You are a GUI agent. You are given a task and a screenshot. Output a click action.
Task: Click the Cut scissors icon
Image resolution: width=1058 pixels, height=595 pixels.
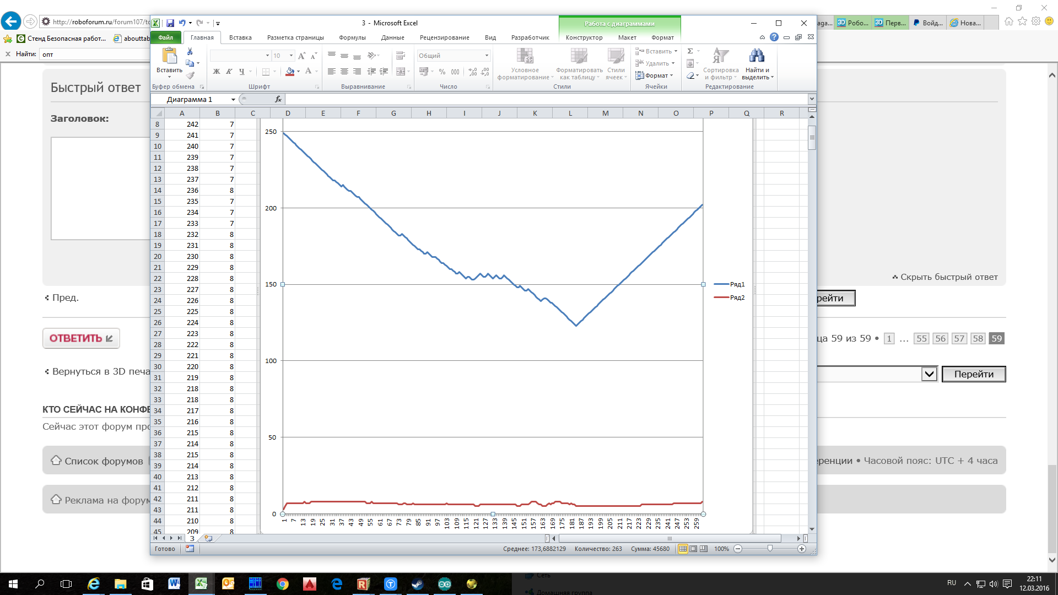click(190, 51)
